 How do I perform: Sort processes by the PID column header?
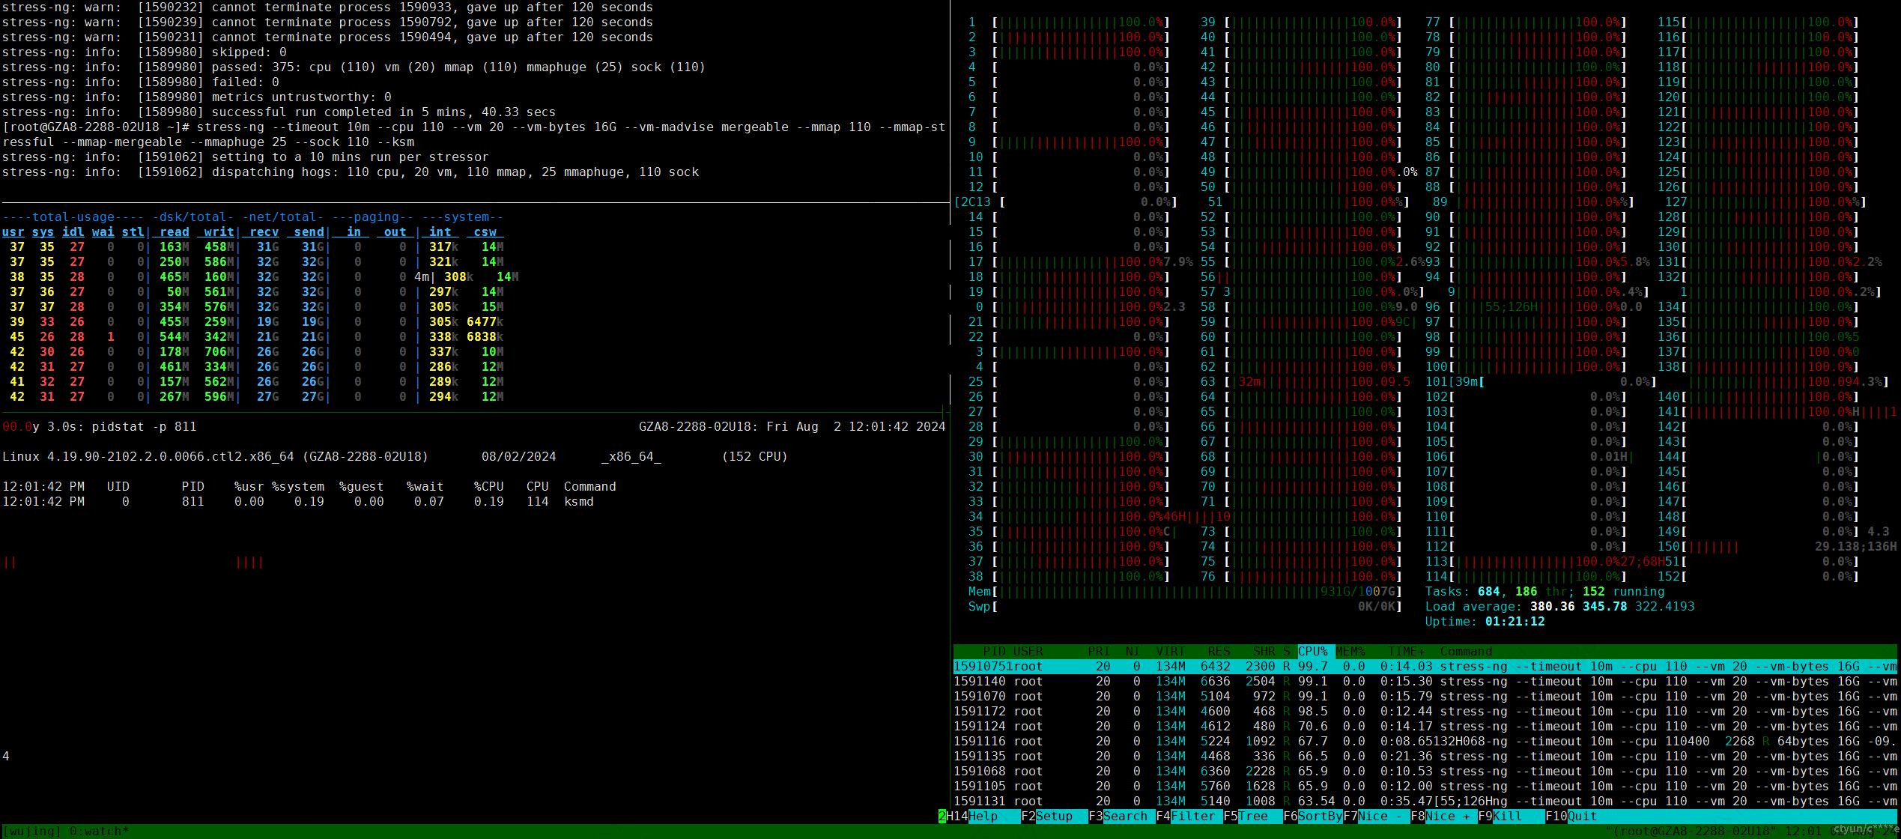(994, 652)
